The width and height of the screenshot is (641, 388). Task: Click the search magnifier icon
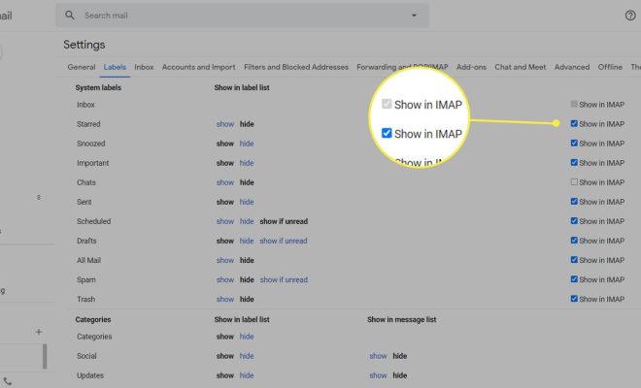tap(70, 16)
